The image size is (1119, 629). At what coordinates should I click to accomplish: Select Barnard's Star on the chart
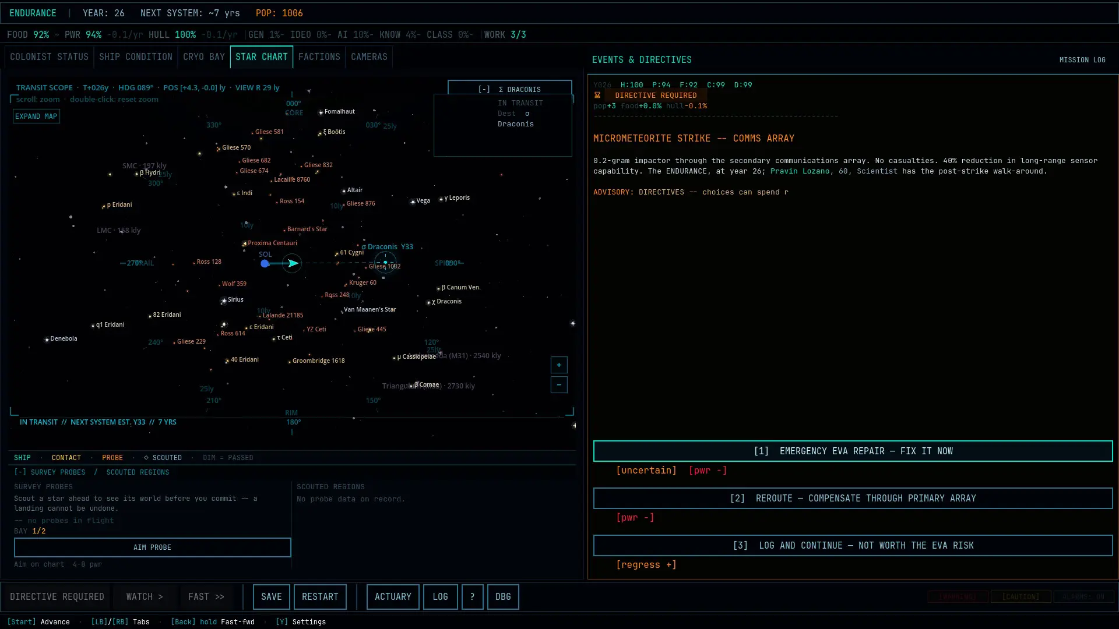coord(307,229)
